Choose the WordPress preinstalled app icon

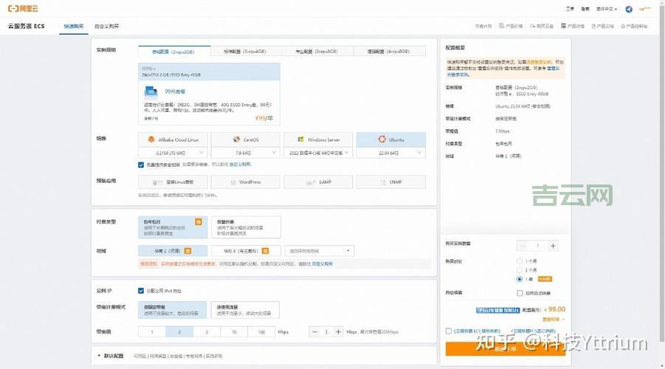pos(232,182)
